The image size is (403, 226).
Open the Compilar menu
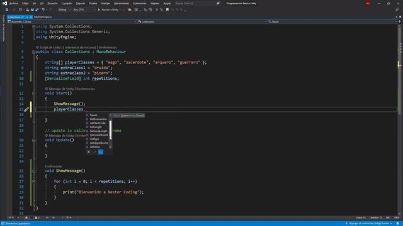click(67, 3)
